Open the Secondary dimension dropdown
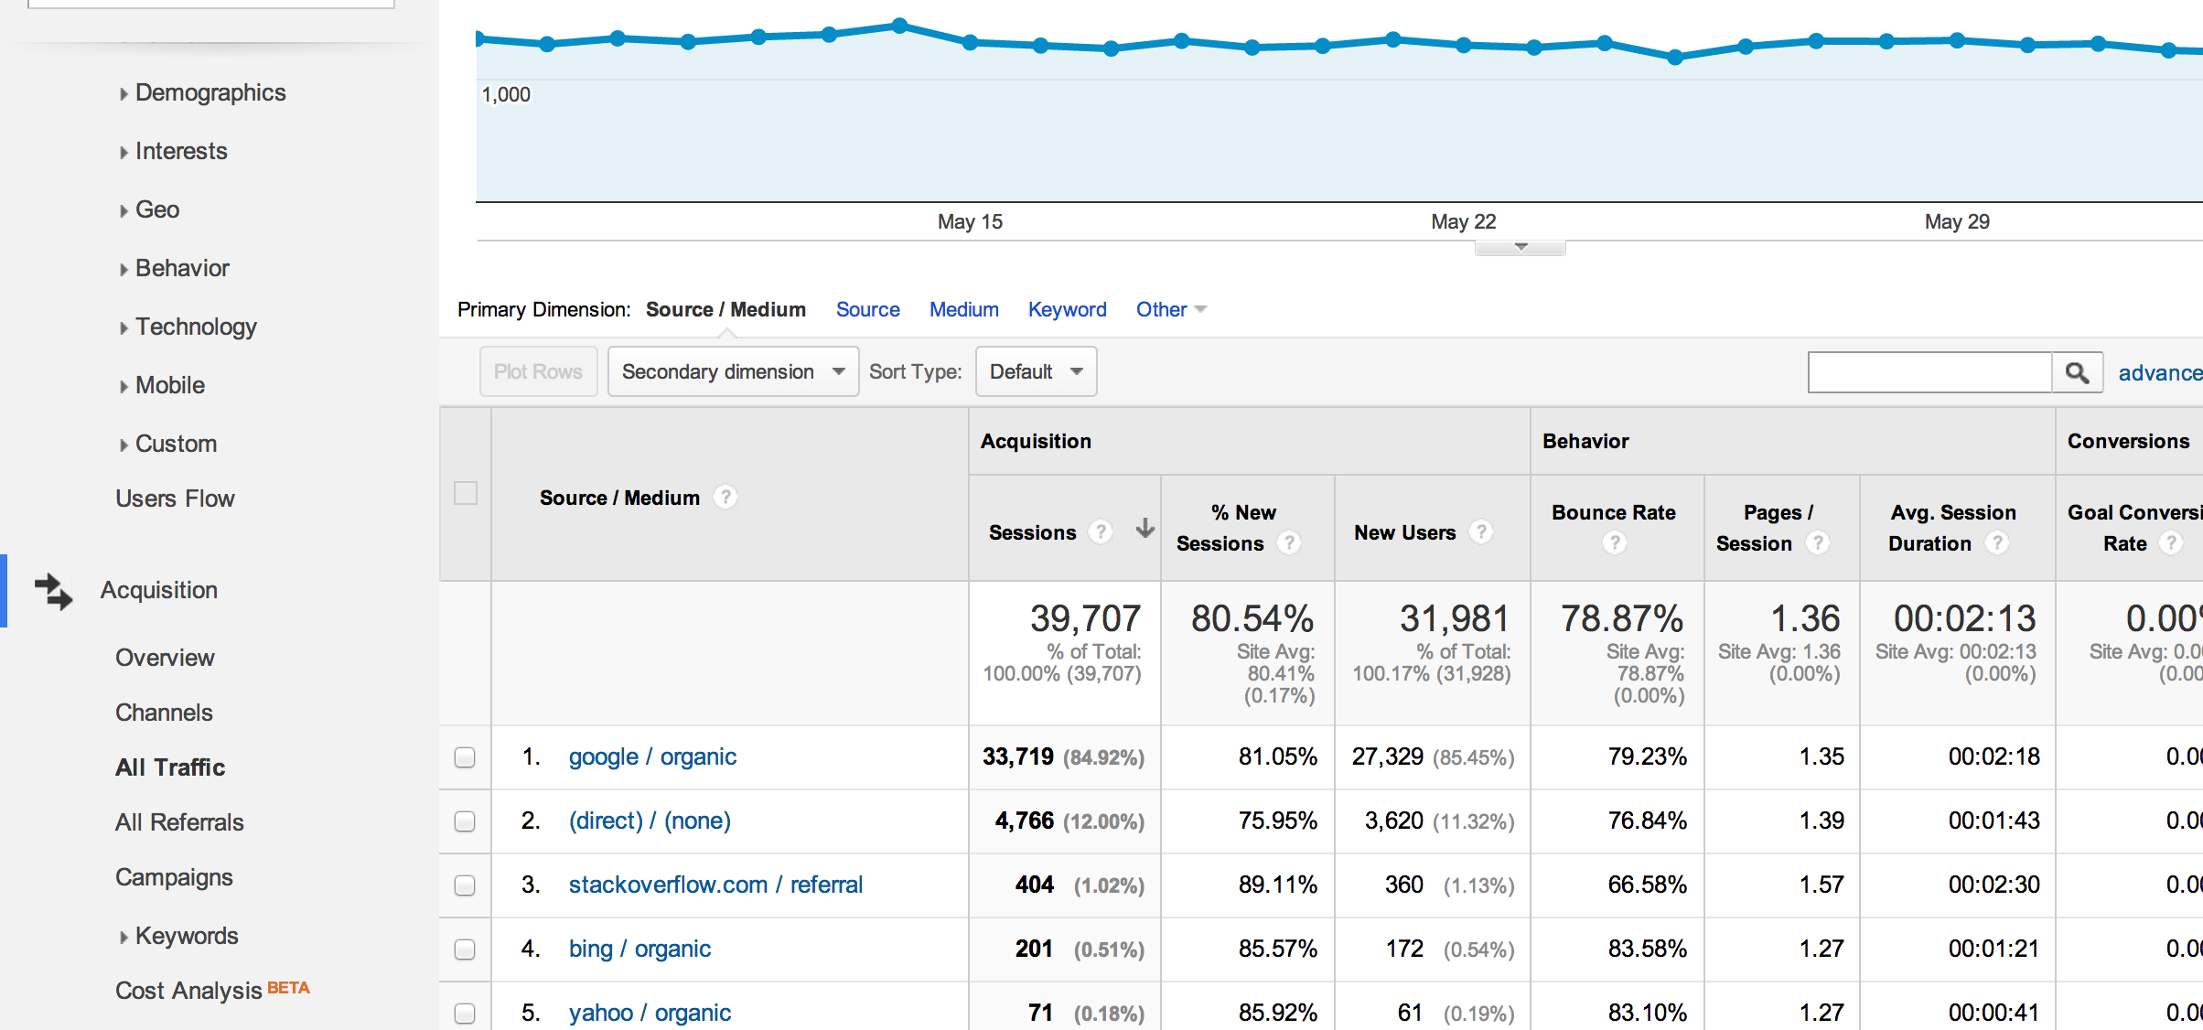The height and width of the screenshot is (1030, 2203). [x=732, y=371]
